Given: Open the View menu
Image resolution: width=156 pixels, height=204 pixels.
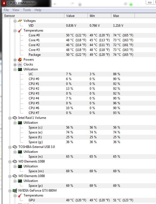Looking at the screenshot, I should point(16,10).
